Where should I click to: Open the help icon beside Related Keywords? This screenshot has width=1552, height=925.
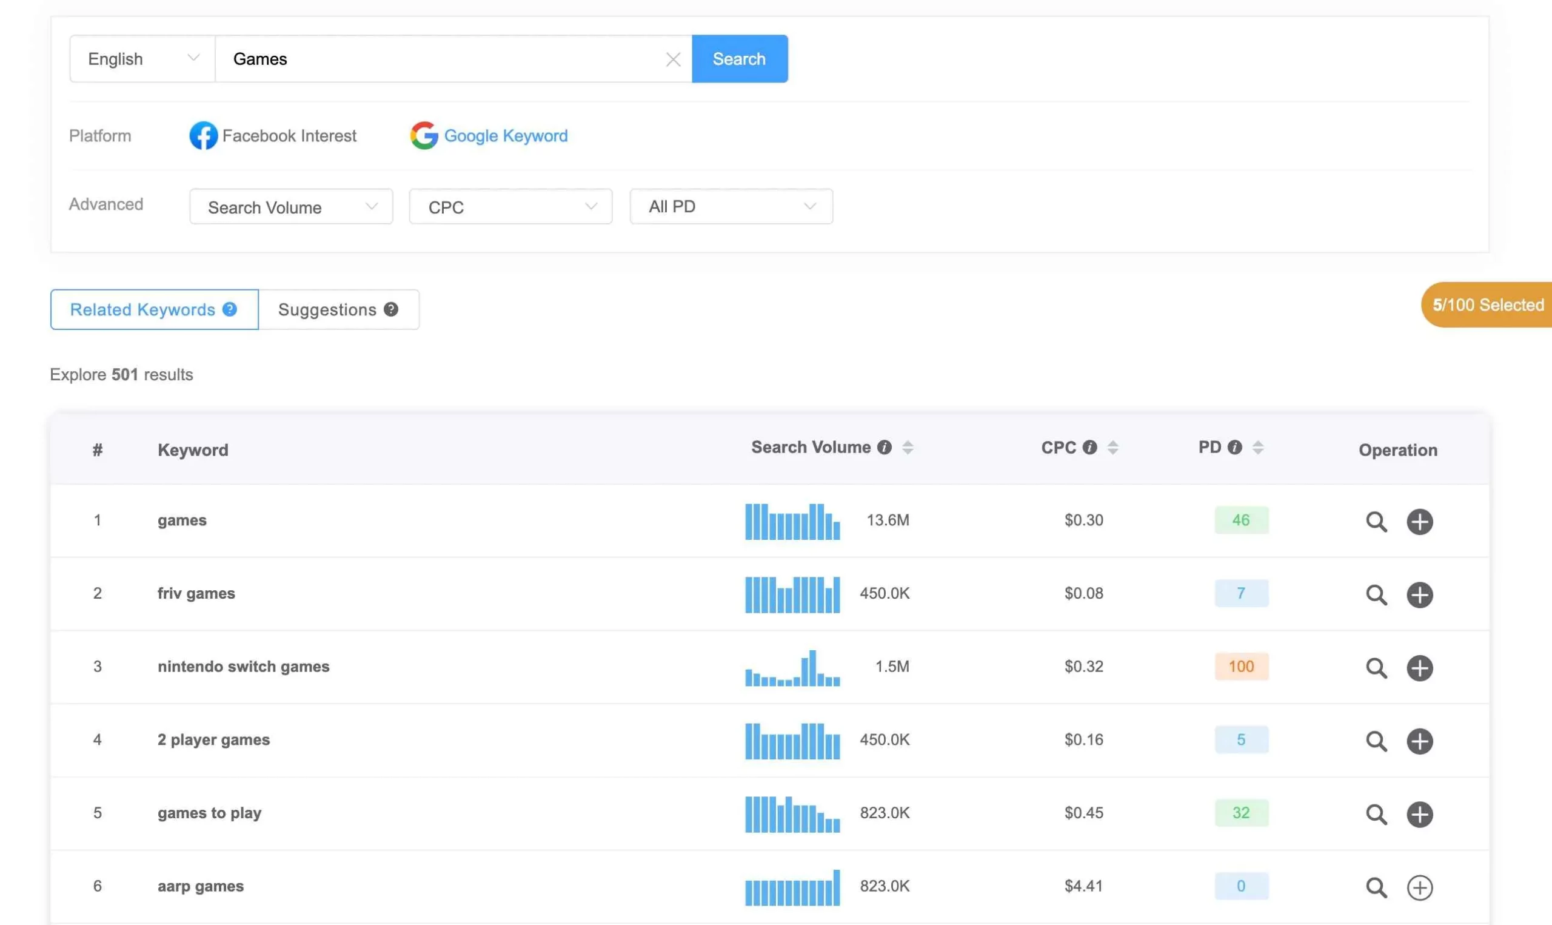click(229, 309)
